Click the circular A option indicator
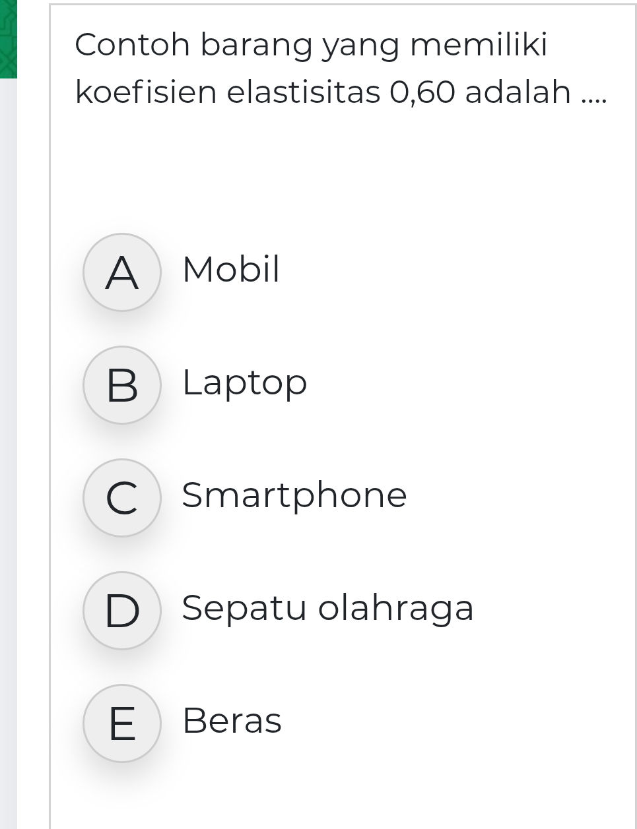This screenshot has height=829, width=637. (122, 272)
